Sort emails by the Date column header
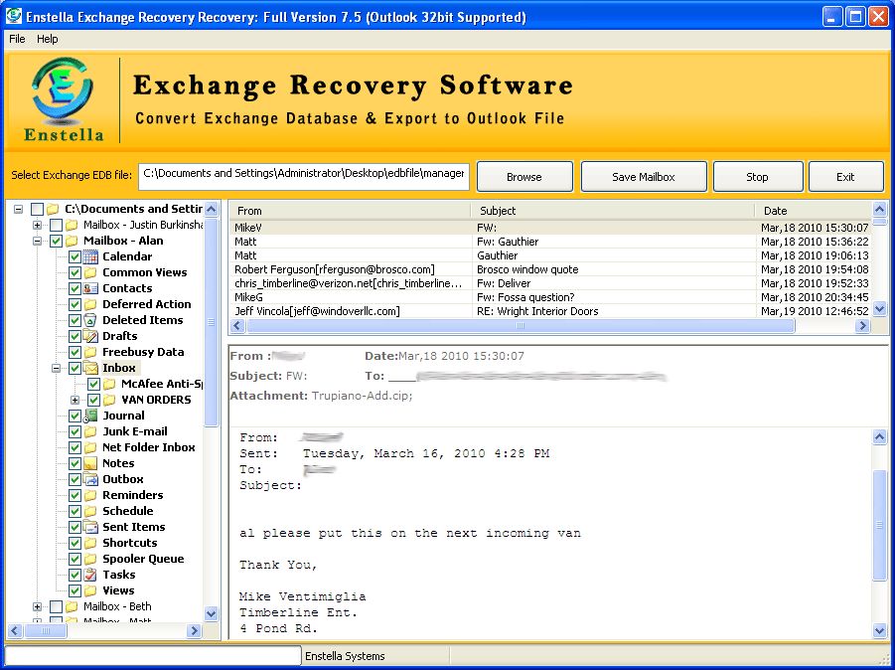 coord(814,211)
